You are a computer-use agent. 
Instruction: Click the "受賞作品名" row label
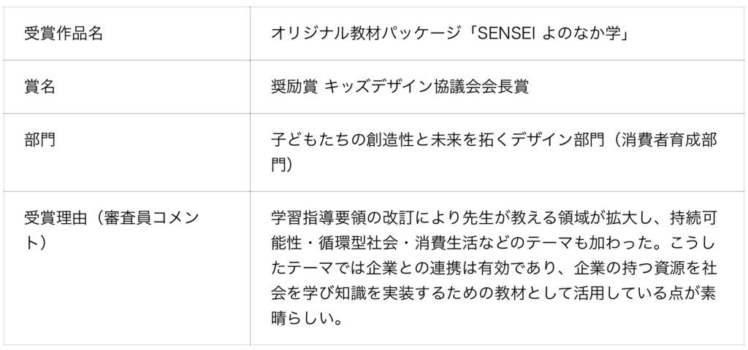coord(64,33)
